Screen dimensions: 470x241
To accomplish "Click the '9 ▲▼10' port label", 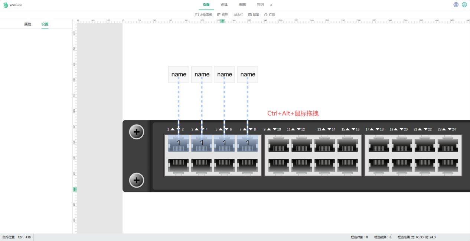I will (272, 129).
